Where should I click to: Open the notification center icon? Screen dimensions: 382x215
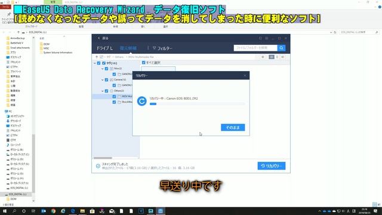point(375,211)
